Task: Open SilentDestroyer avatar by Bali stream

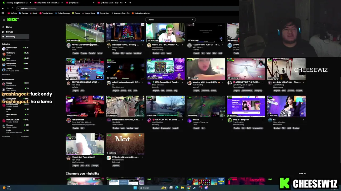Action: [x=109, y=83]
